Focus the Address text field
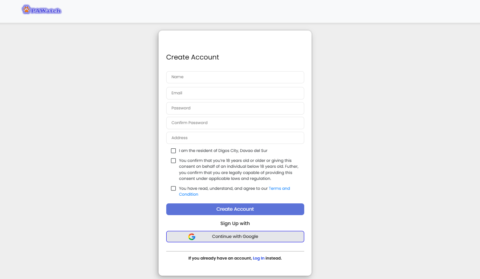 click(x=235, y=138)
